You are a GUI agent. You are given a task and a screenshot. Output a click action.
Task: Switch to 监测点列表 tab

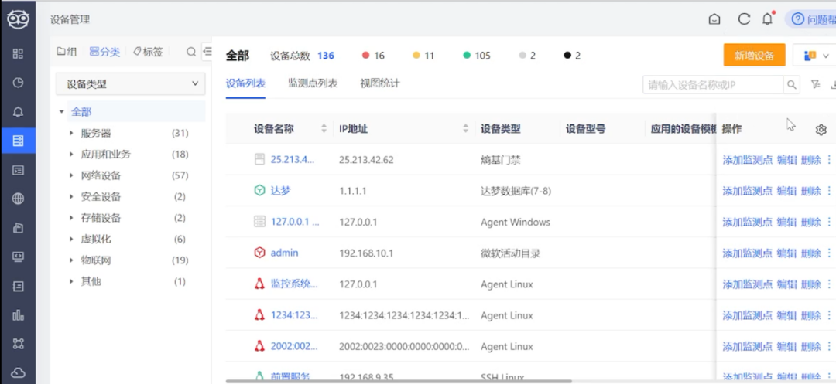(313, 83)
